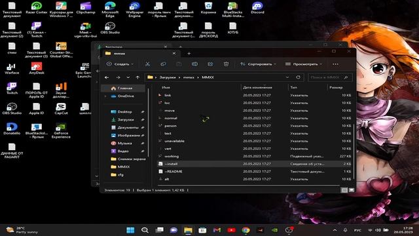Open Видео in the sidebar
Screen dimensions: 419x236
123,151
